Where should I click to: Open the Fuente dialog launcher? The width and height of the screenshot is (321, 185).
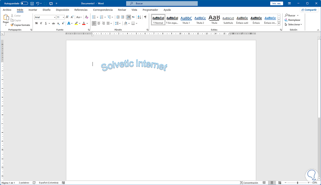(89, 30)
